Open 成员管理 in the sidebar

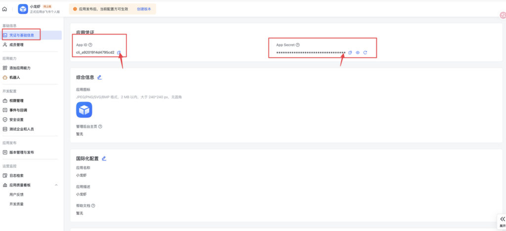pos(16,44)
